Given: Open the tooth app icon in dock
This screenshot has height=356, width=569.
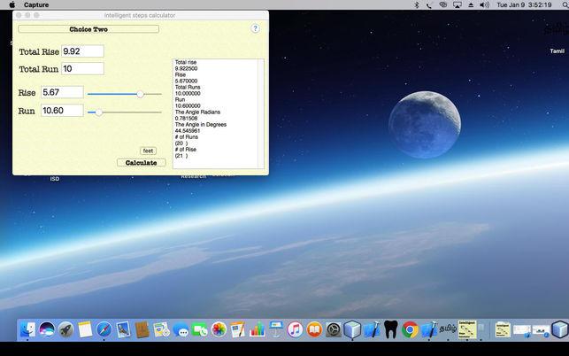Looking at the screenshot, I should pyautogui.click(x=390, y=330).
